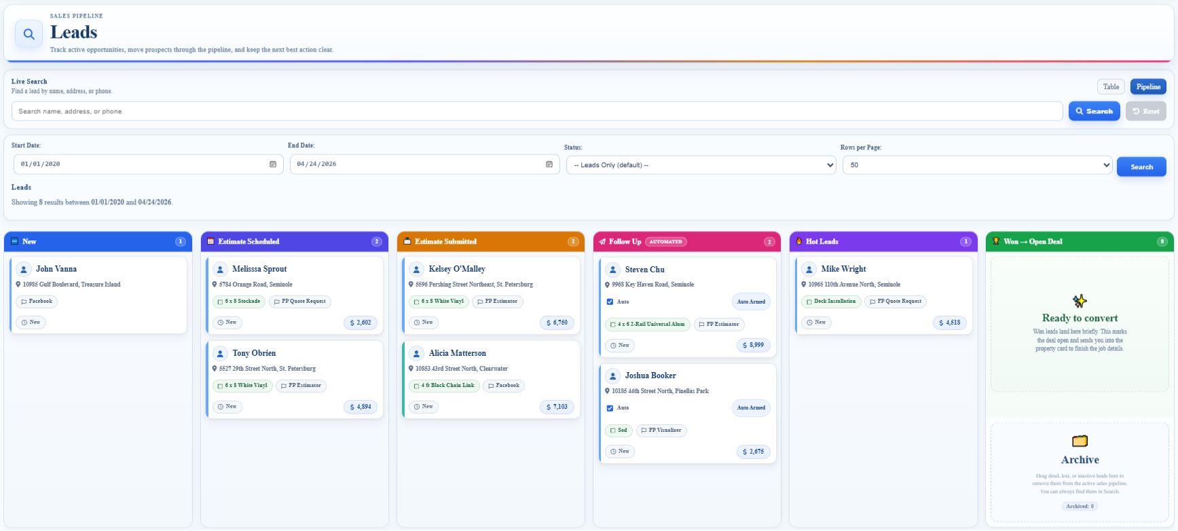Click location pin on Tony Obrien's address
Screen dimensions: 1178x531
[x=215, y=369]
